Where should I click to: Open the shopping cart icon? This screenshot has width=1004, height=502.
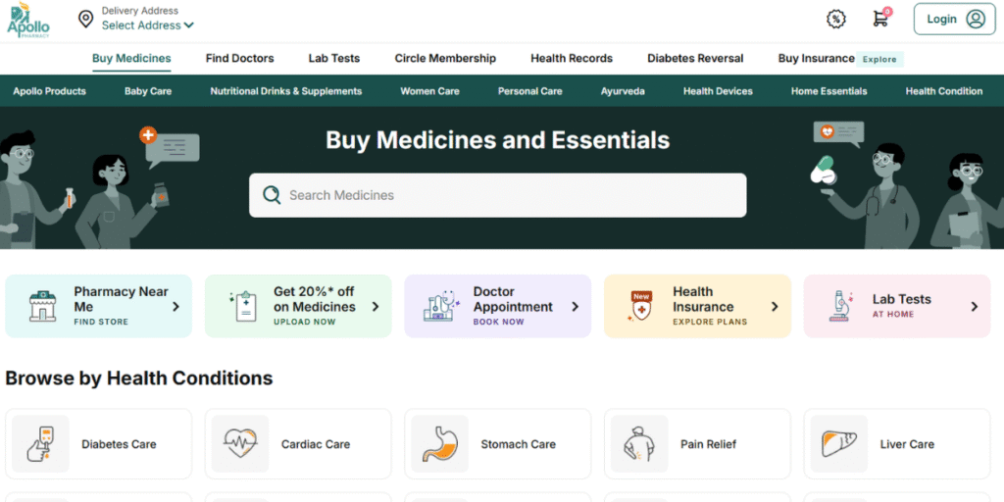tap(881, 18)
